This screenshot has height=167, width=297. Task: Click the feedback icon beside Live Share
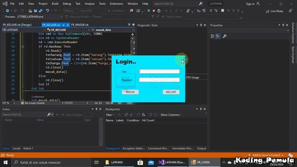tap(291, 11)
